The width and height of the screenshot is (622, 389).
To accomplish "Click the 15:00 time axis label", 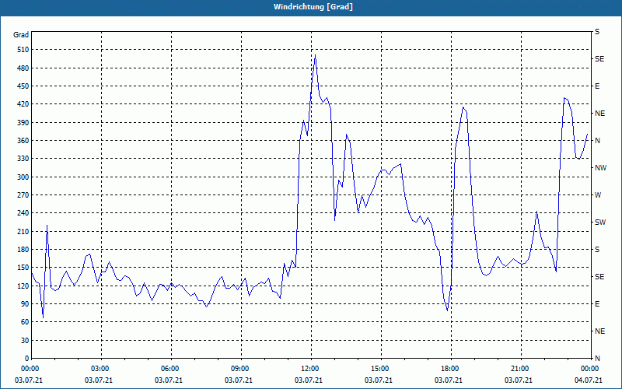I will (x=379, y=368).
